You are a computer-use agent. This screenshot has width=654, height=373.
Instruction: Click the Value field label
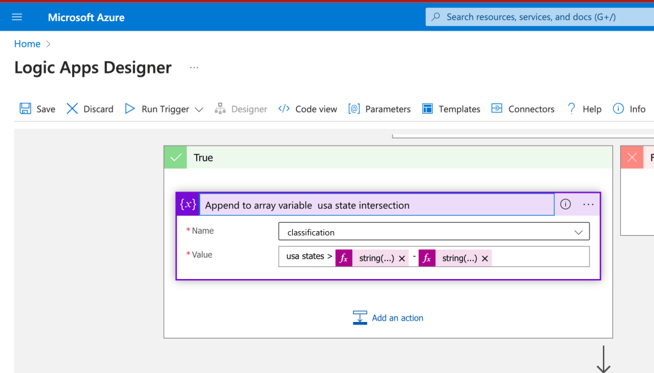202,255
